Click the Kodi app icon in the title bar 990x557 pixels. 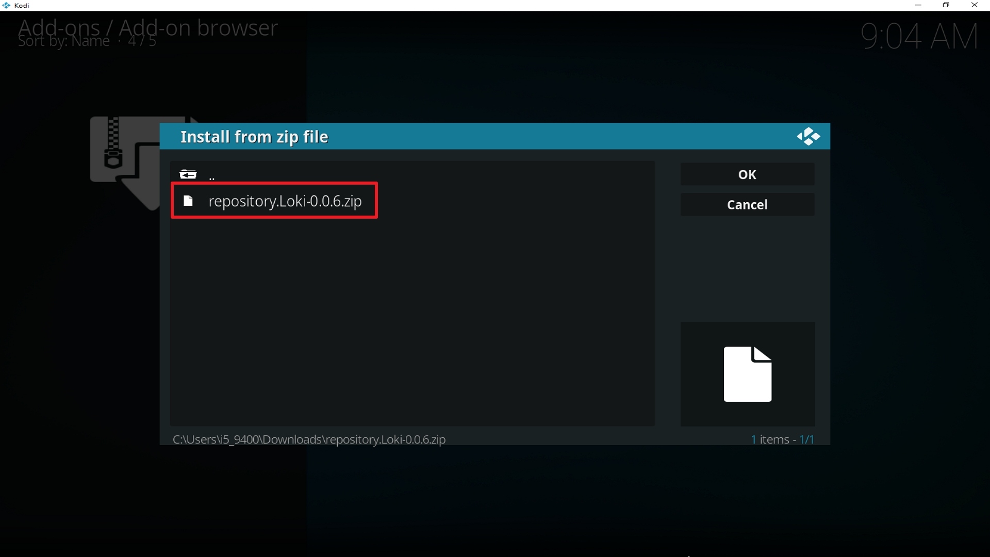6,6
